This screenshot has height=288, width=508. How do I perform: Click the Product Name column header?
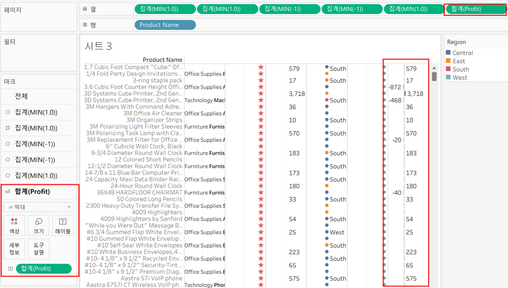click(x=163, y=60)
